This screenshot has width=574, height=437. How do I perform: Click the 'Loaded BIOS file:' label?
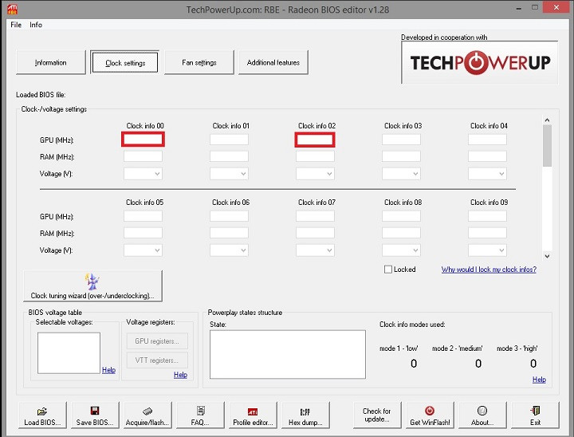(x=41, y=95)
